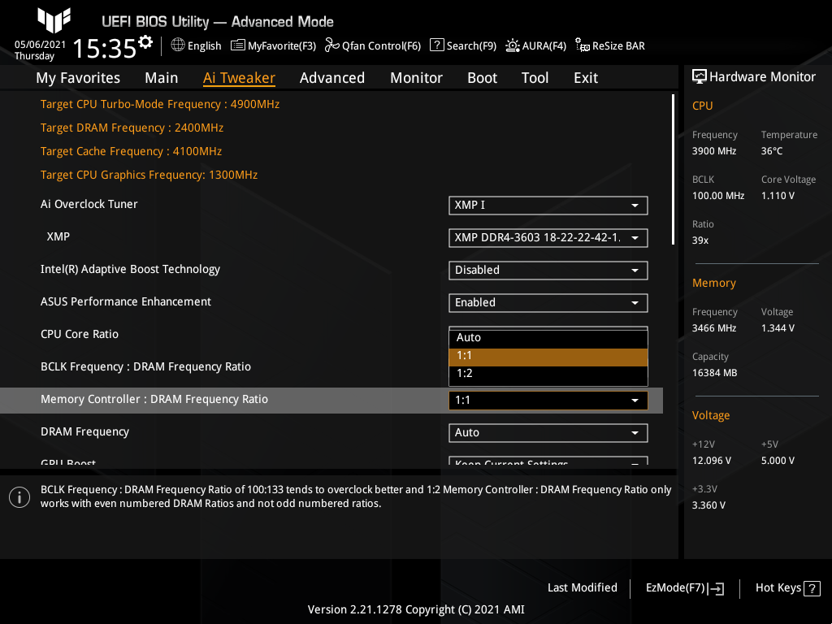Image resolution: width=832 pixels, height=624 pixels.
Task: Open AURA(F4) lighting icon
Action: click(512, 45)
